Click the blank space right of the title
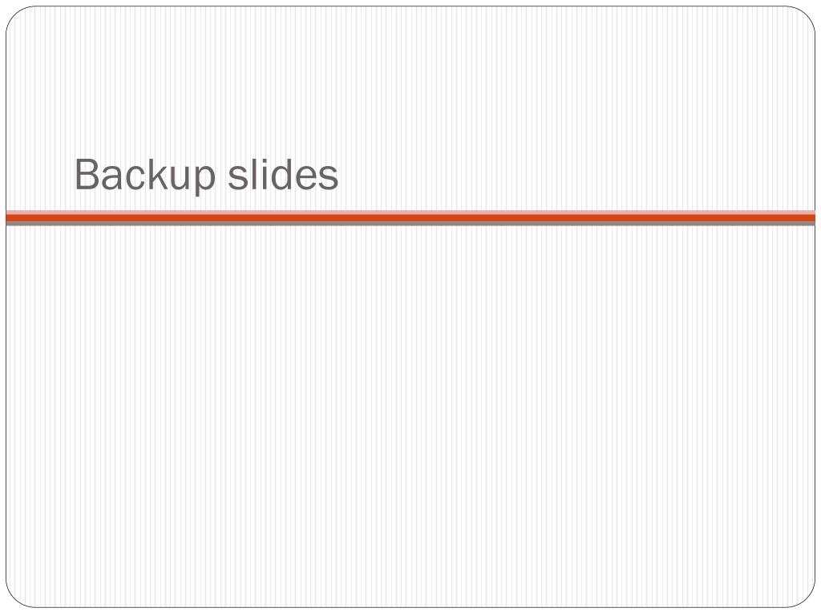This screenshot has height=616, width=821. coord(576,176)
